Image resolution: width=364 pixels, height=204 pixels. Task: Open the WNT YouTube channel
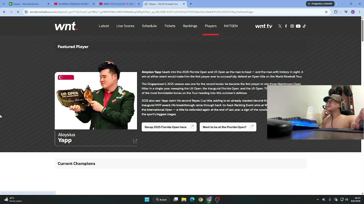pos(298,26)
